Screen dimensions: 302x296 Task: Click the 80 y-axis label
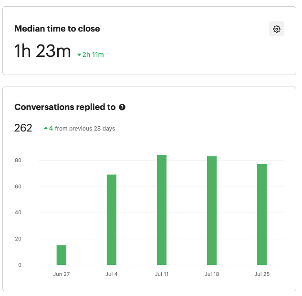(18, 160)
